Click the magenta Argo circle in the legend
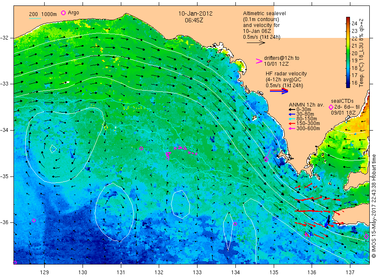Image resolution: width=379 pixels, height=278 pixels. pyautogui.click(x=63, y=13)
